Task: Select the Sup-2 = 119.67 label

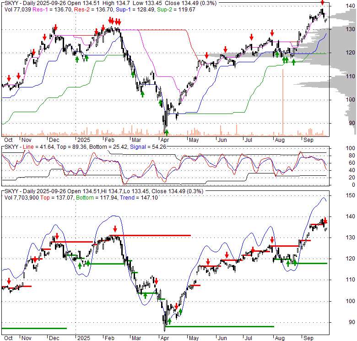Action: point(176,10)
